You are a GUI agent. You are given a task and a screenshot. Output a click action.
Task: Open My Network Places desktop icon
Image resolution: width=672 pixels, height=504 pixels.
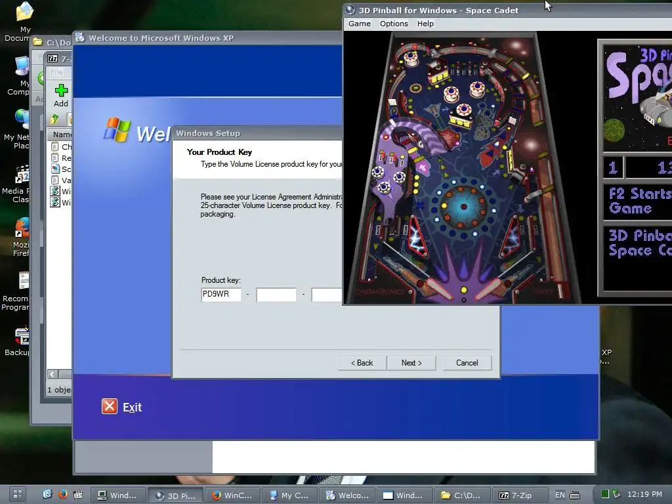point(22,119)
